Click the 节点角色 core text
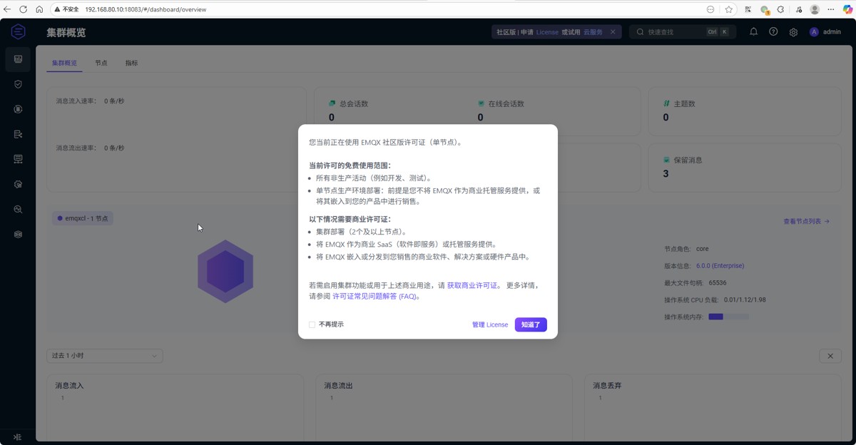856x445 pixels. point(703,249)
